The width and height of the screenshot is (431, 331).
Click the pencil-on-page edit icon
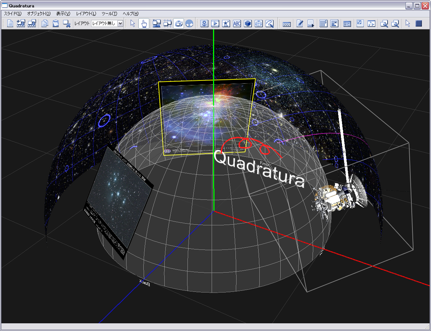300,23
